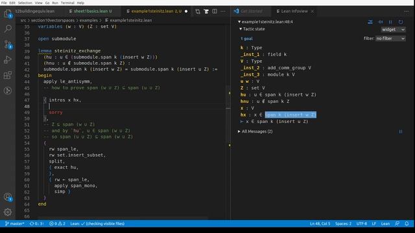This screenshot has height=233, width=415.
Task: Open the Explorer view in activity bar
Action: click(x=8, y=14)
